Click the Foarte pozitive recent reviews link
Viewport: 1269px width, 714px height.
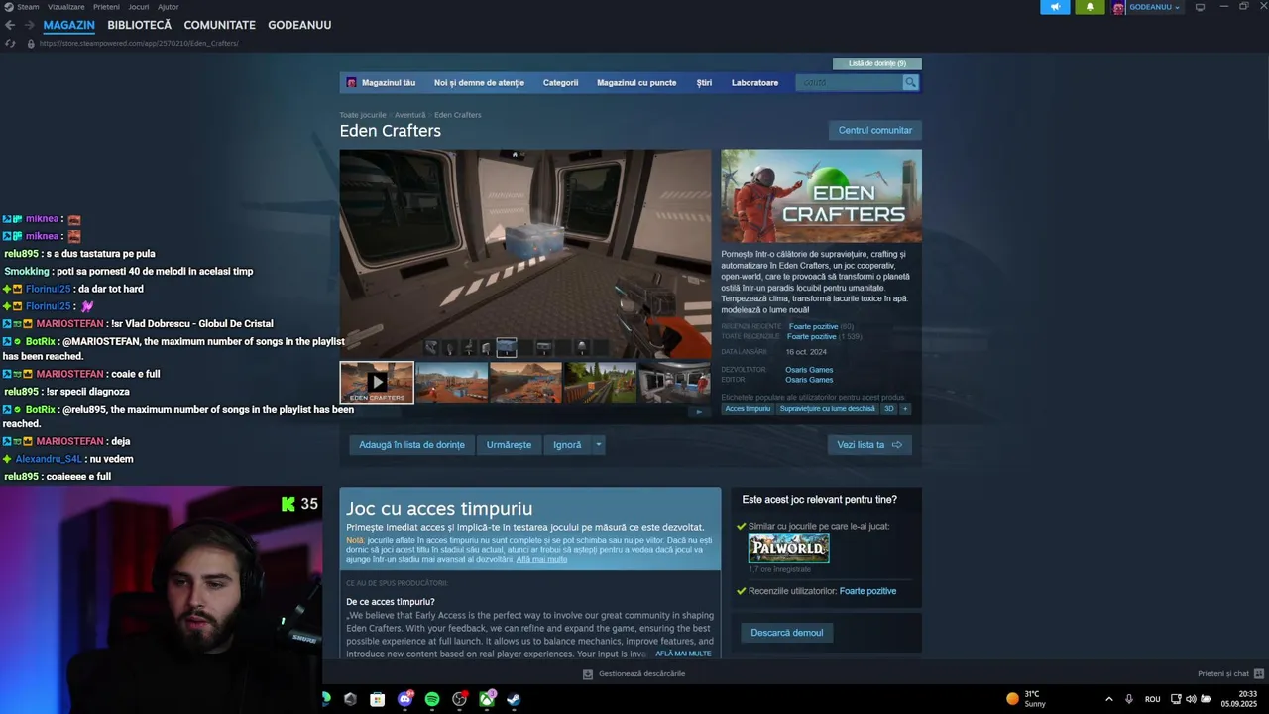click(813, 326)
